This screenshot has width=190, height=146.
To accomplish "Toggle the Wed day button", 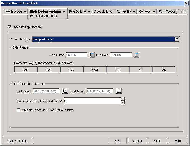I will pyautogui.click(x=94, y=70).
